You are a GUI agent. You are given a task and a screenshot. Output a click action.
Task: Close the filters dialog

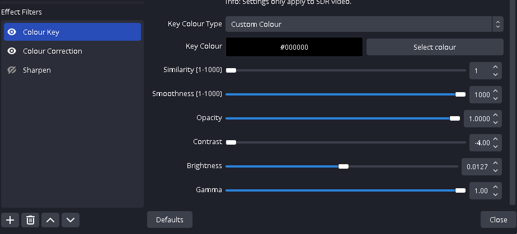[x=498, y=219]
